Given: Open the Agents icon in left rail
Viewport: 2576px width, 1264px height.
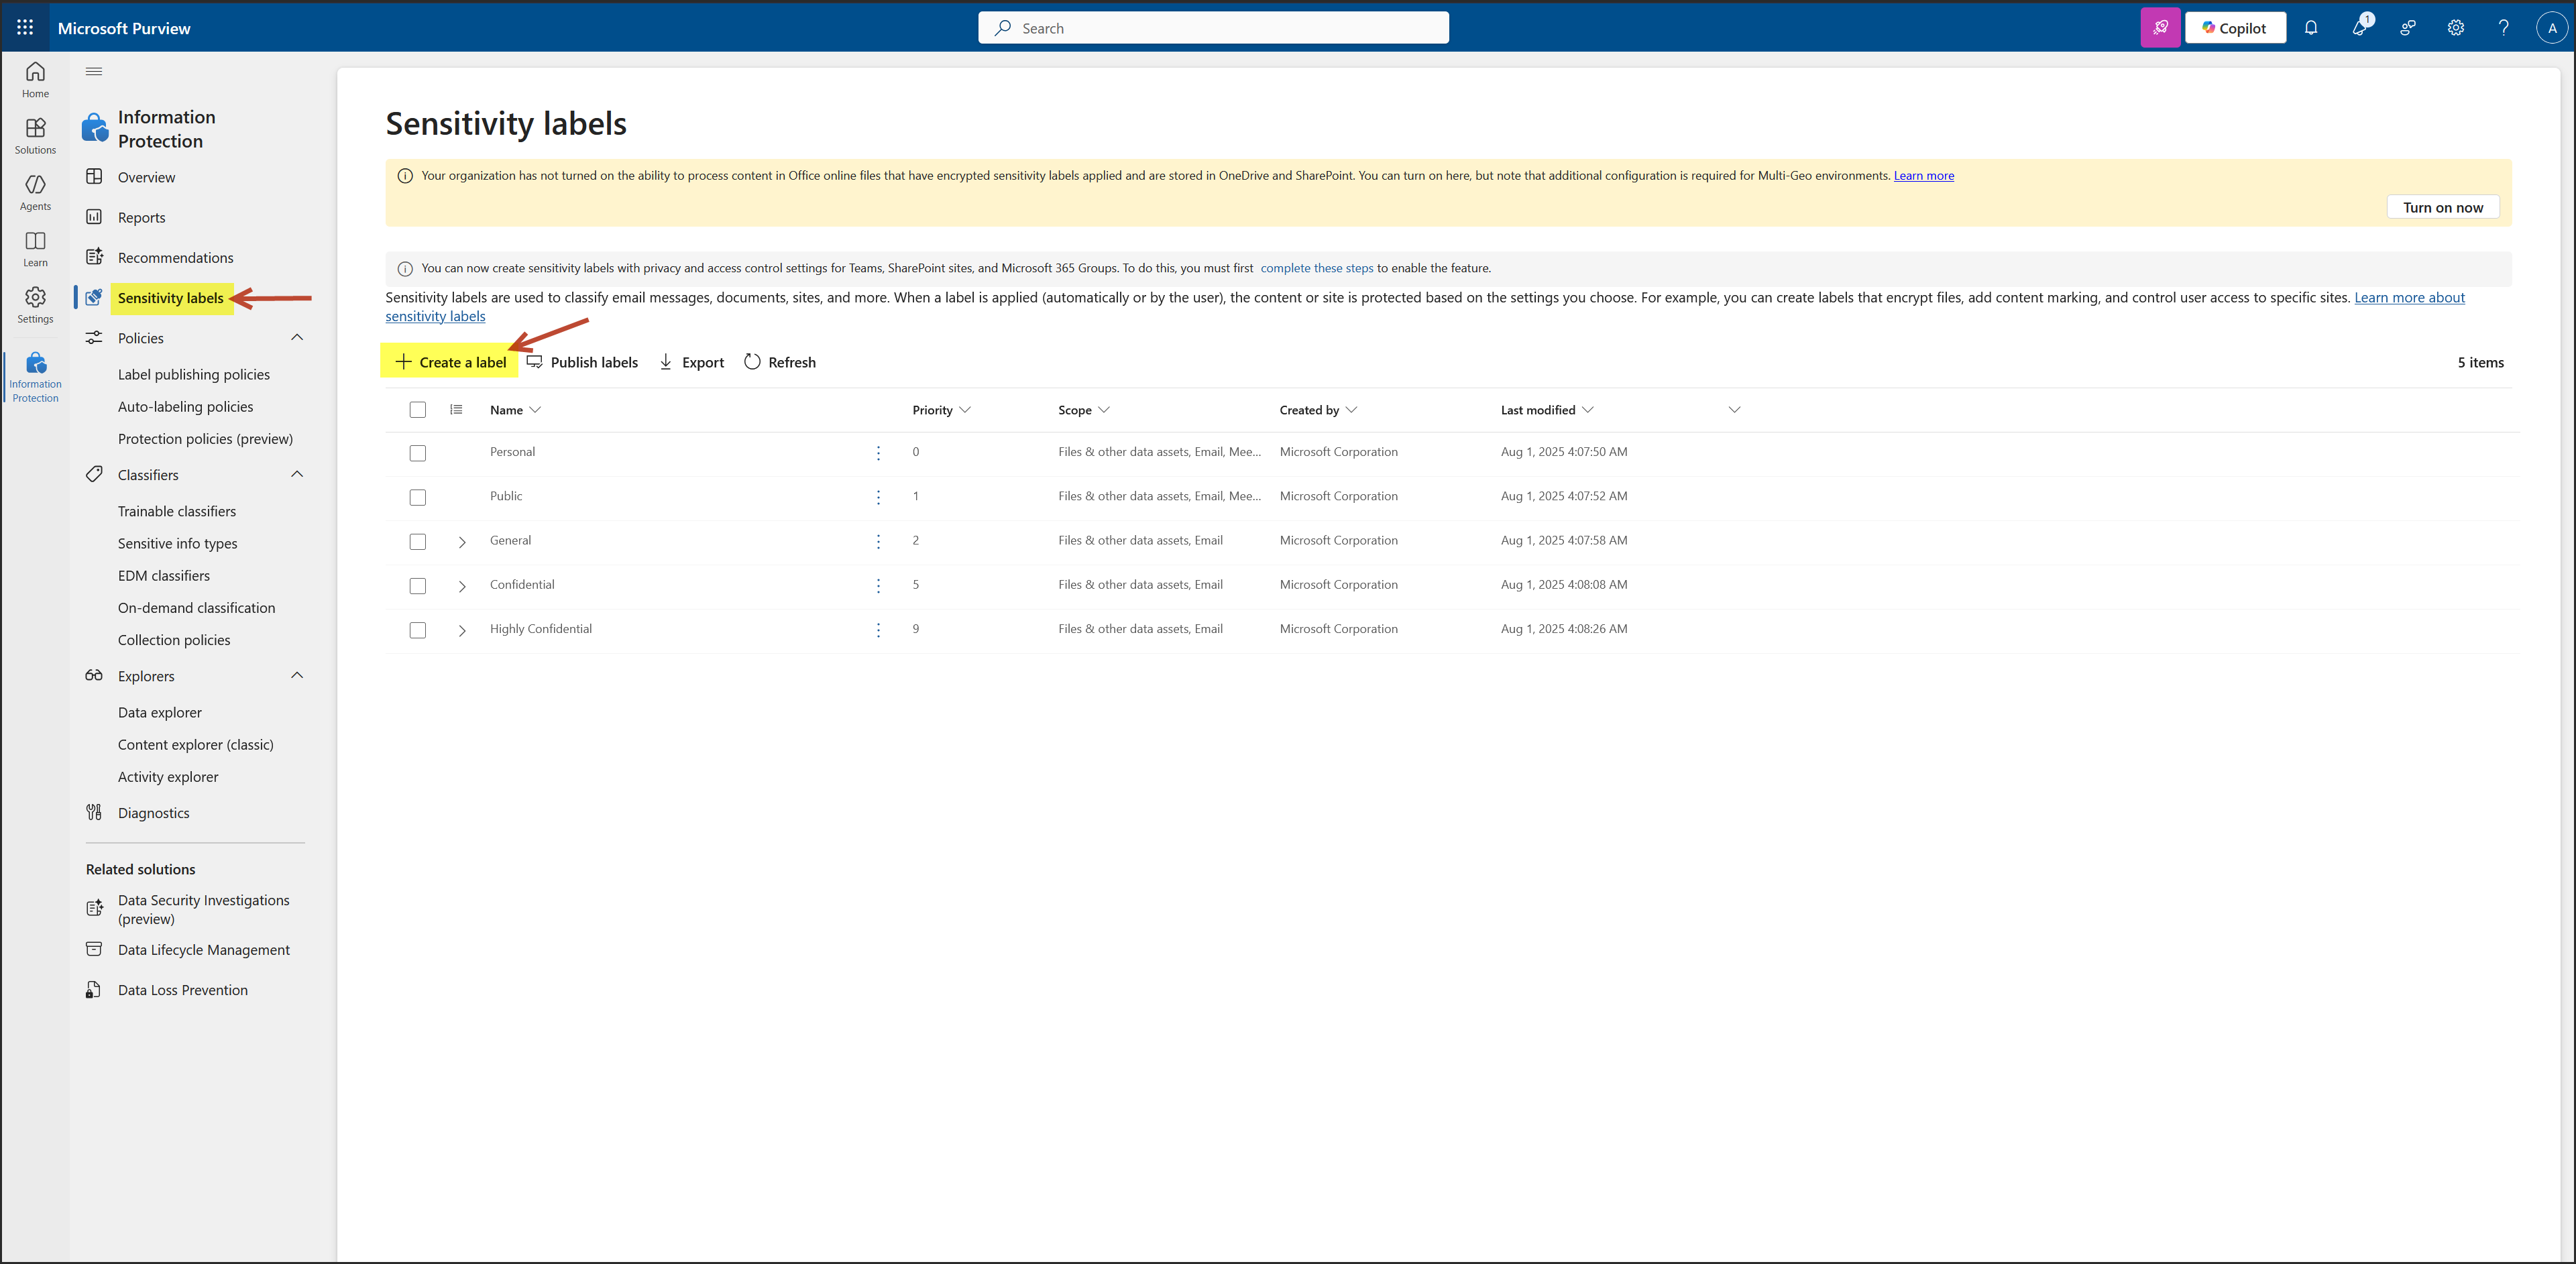Looking at the screenshot, I should point(35,192).
